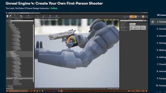Image resolution: width=166 pixels, height=93 pixels.
Task: Click the green Follow link
Action: (54, 8)
